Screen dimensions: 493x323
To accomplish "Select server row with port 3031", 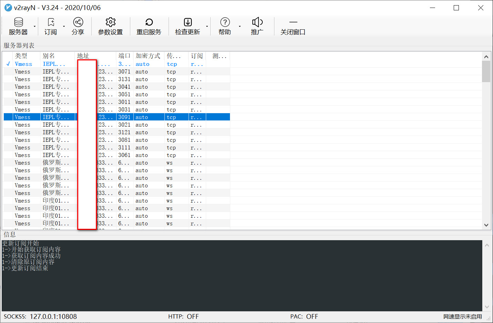I will pos(117,110).
